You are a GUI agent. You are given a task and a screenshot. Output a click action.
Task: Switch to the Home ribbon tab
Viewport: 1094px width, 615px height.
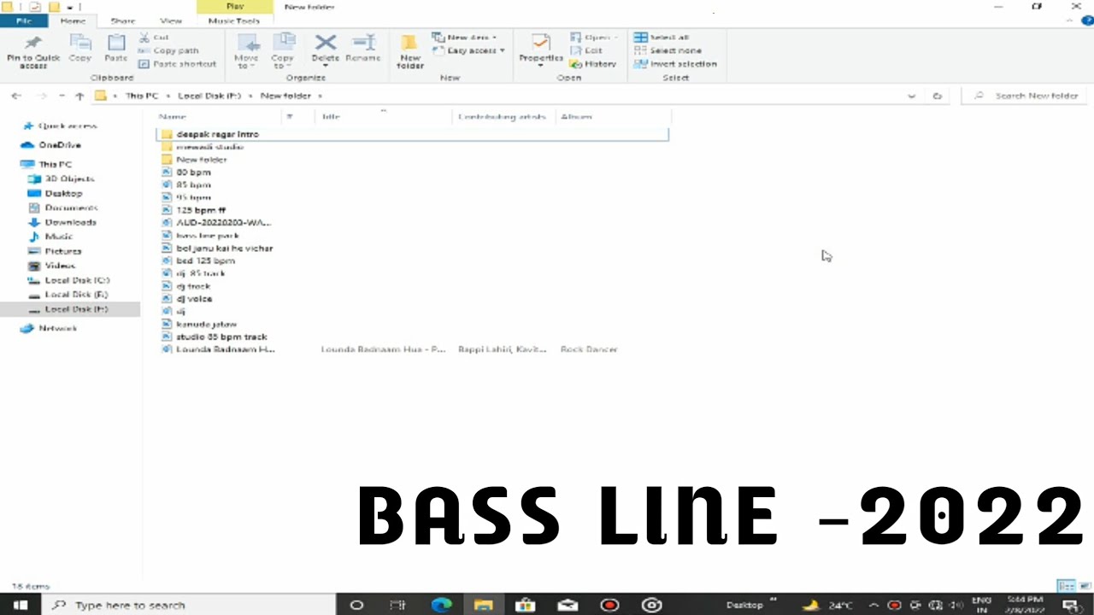coord(73,20)
